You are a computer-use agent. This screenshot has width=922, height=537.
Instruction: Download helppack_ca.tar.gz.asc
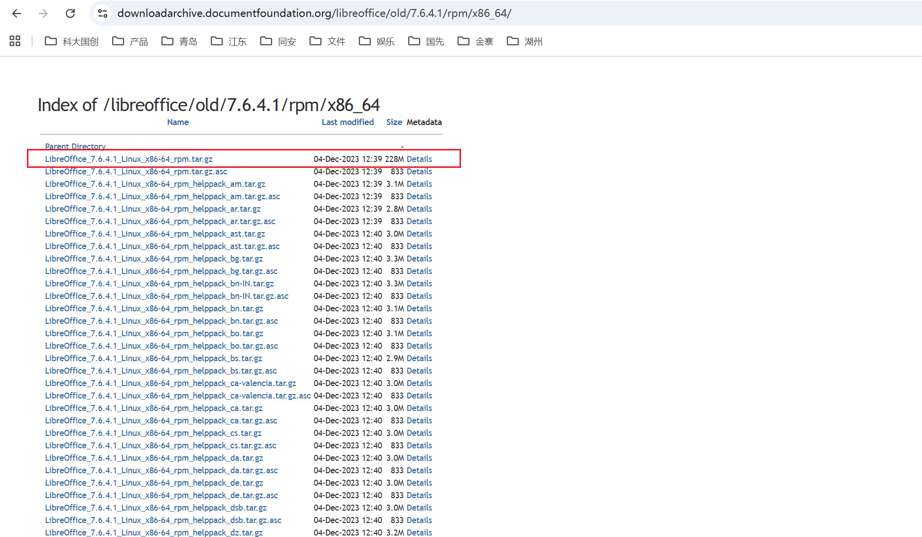(x=161, y=420)
